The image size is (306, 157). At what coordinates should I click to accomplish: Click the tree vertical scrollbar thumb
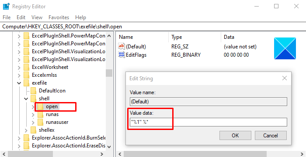point(109,73)
